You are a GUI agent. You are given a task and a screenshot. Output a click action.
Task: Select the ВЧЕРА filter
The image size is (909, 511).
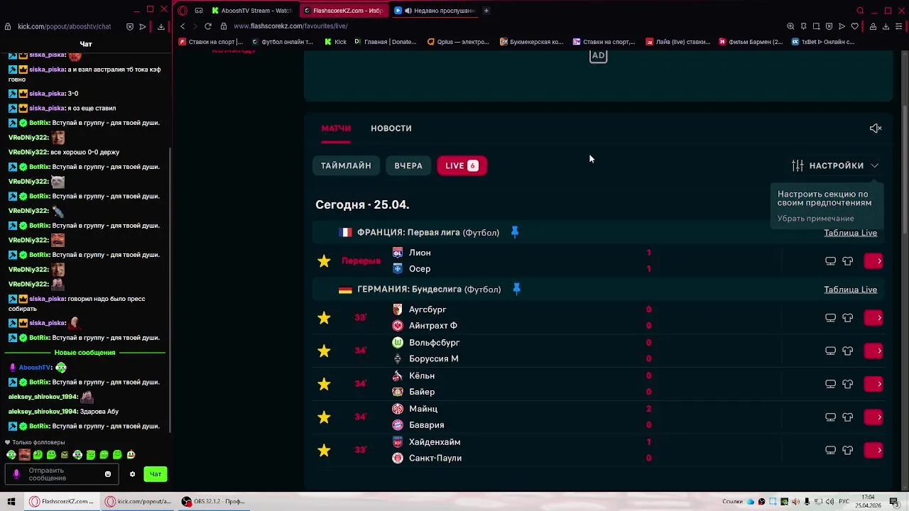coord(408,165)
